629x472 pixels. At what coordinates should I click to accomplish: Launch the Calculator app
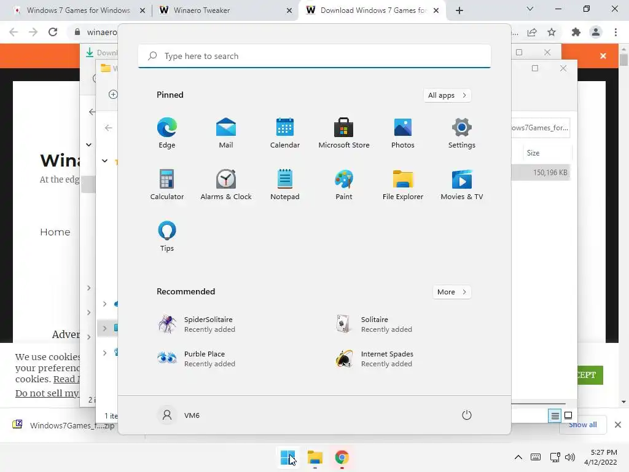tap(167, 184)
